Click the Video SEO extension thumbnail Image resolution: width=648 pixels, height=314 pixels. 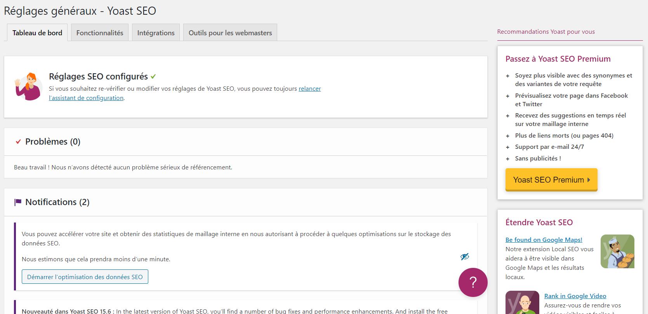(522, 302)
